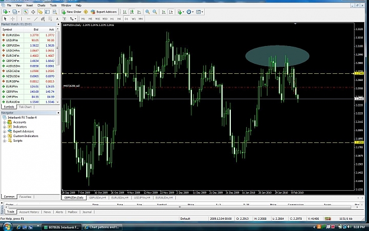Click the Internet Explorer quick launch icon
This screenshot has width=369, height=231.
pyautogui.click(x=18, y=227)
